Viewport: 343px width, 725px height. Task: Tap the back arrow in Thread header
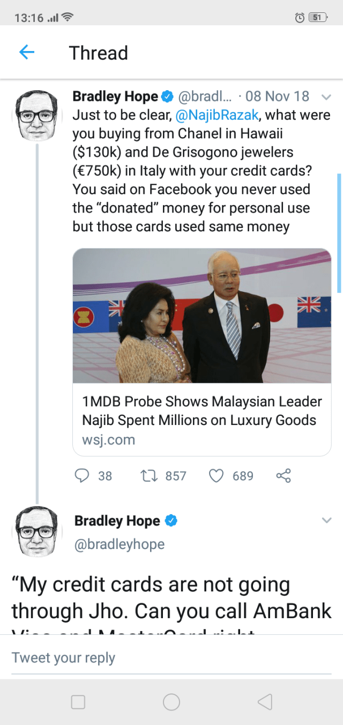[26, 52]
